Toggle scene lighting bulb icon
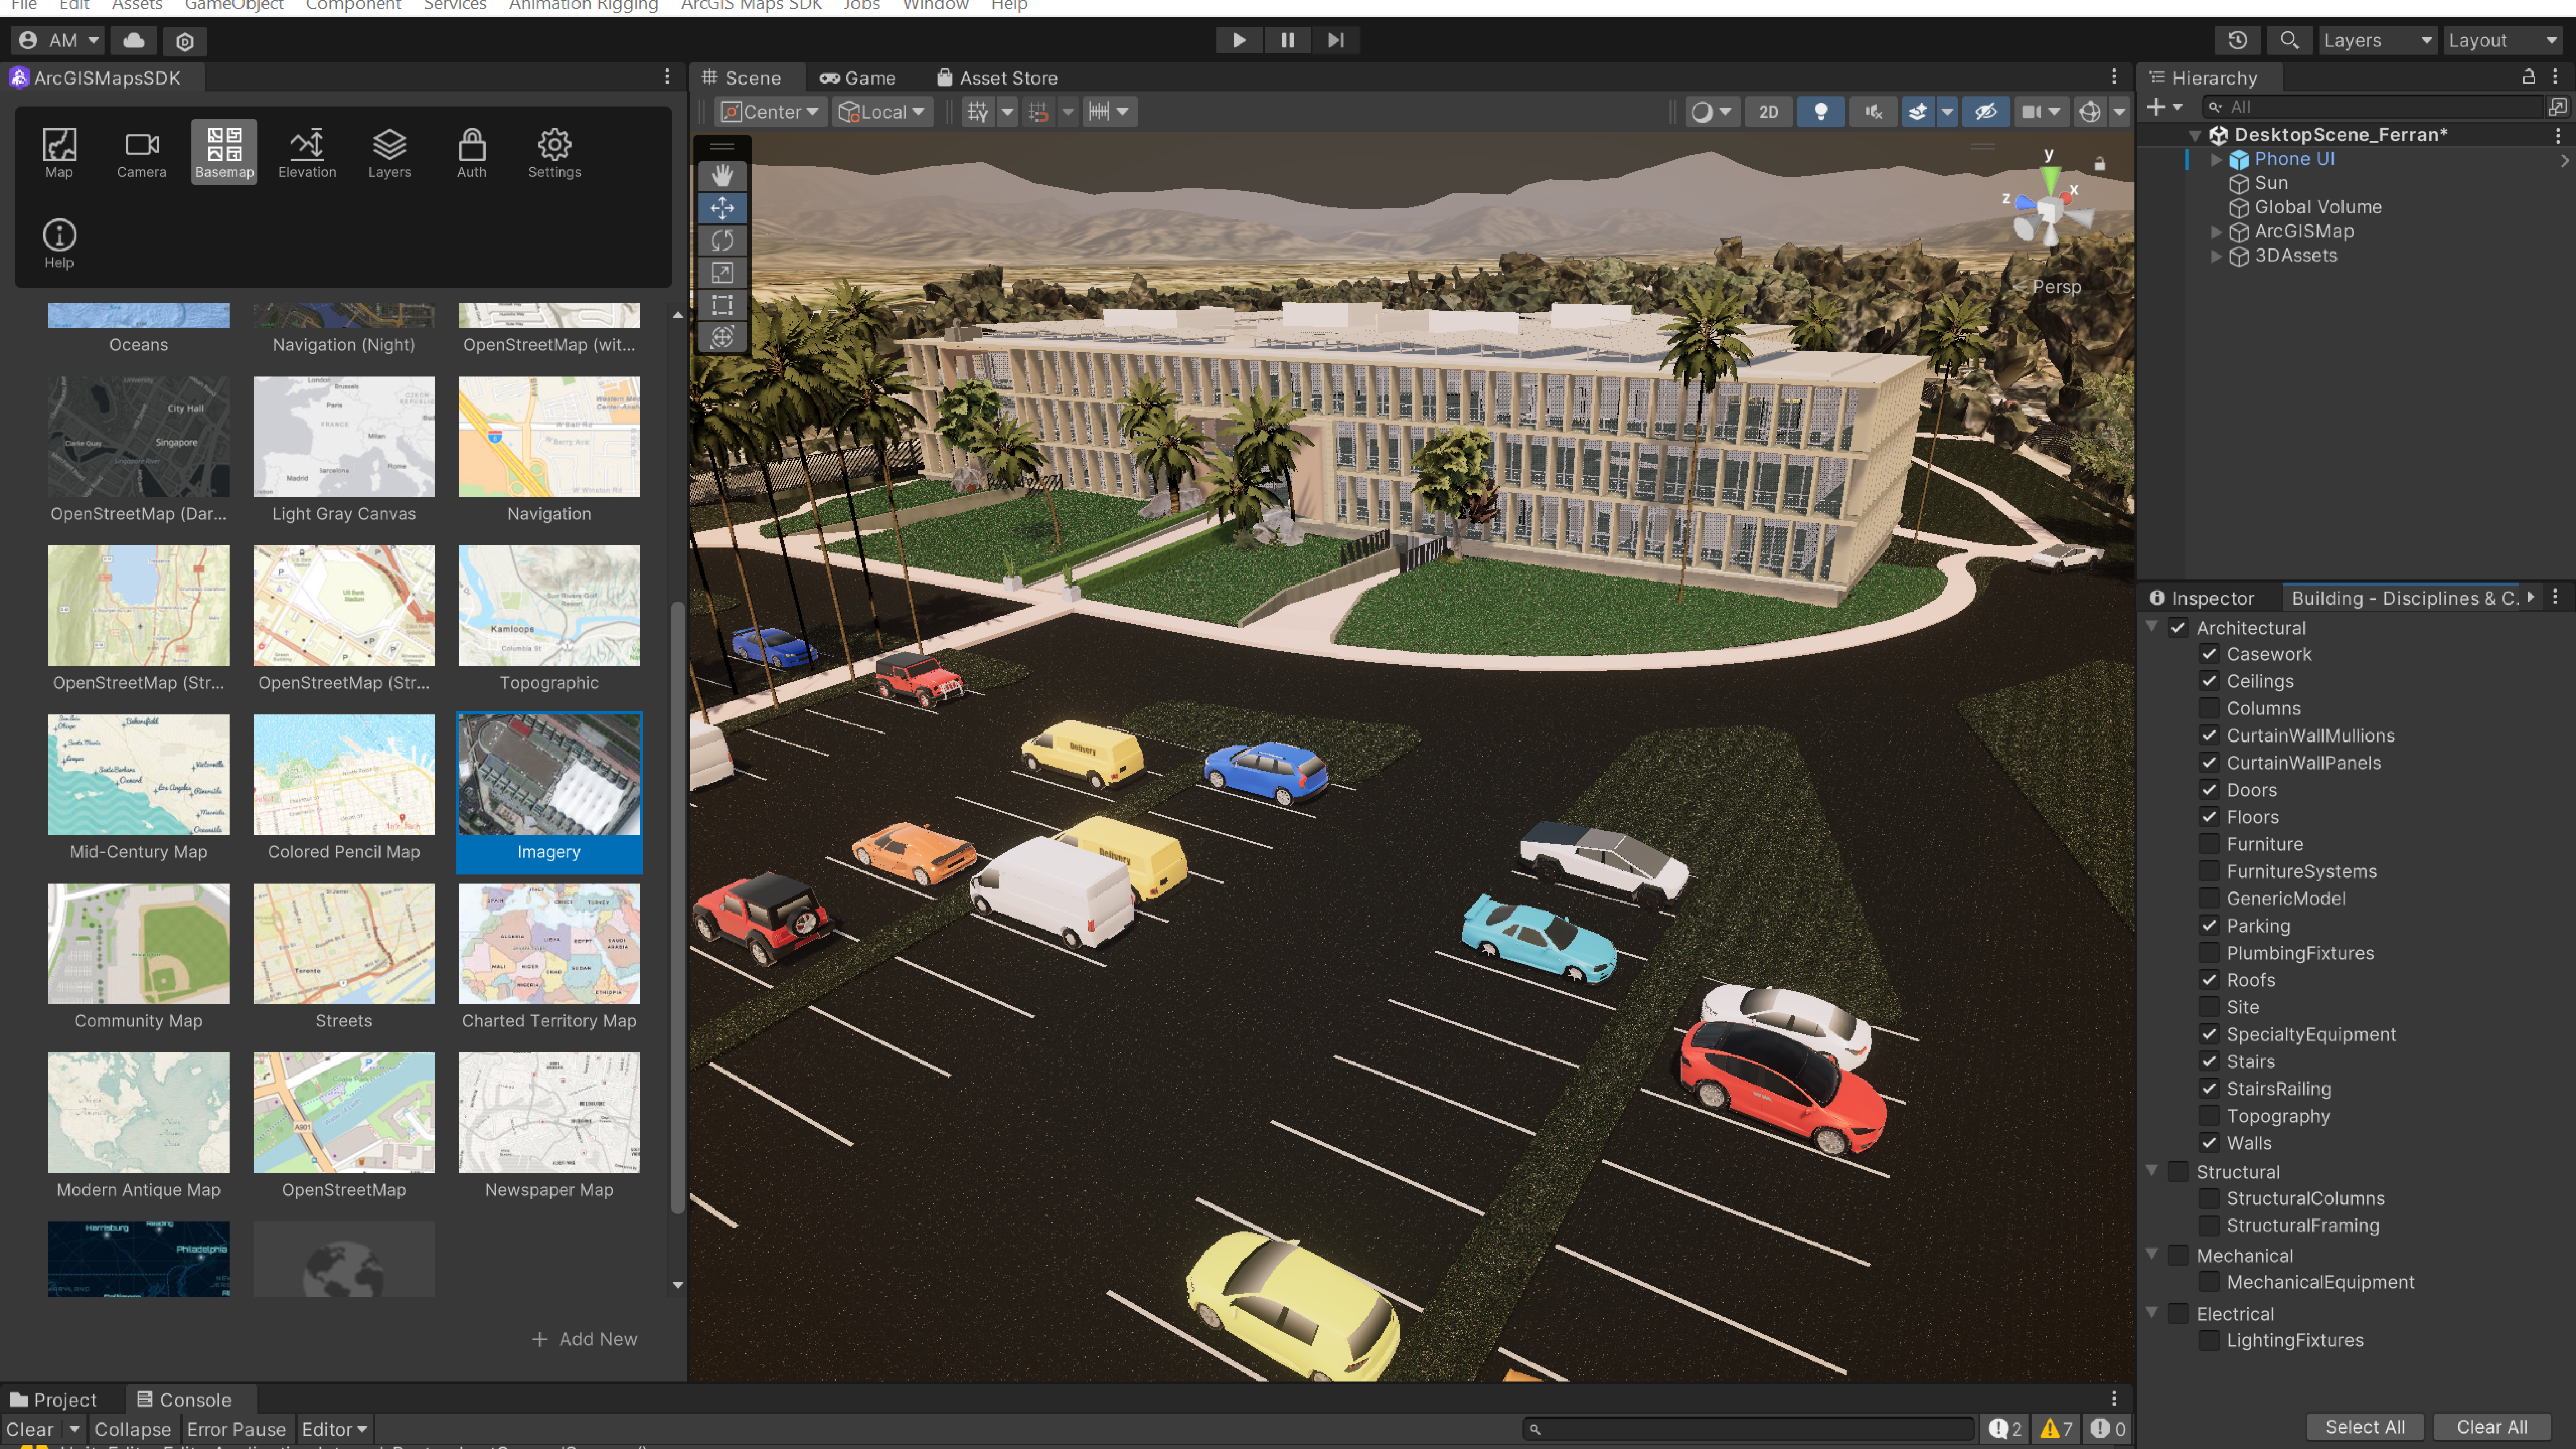The image size is (2576, 1449). click(1821, 111)
